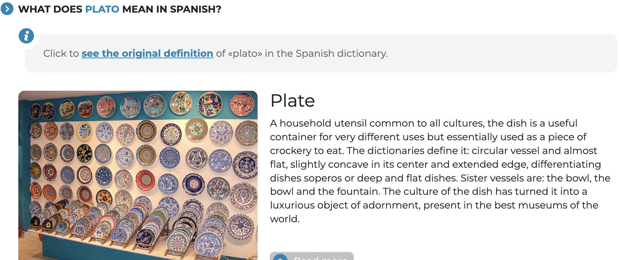
Task: Select the "Plate" title above the description
Action: 293,101
